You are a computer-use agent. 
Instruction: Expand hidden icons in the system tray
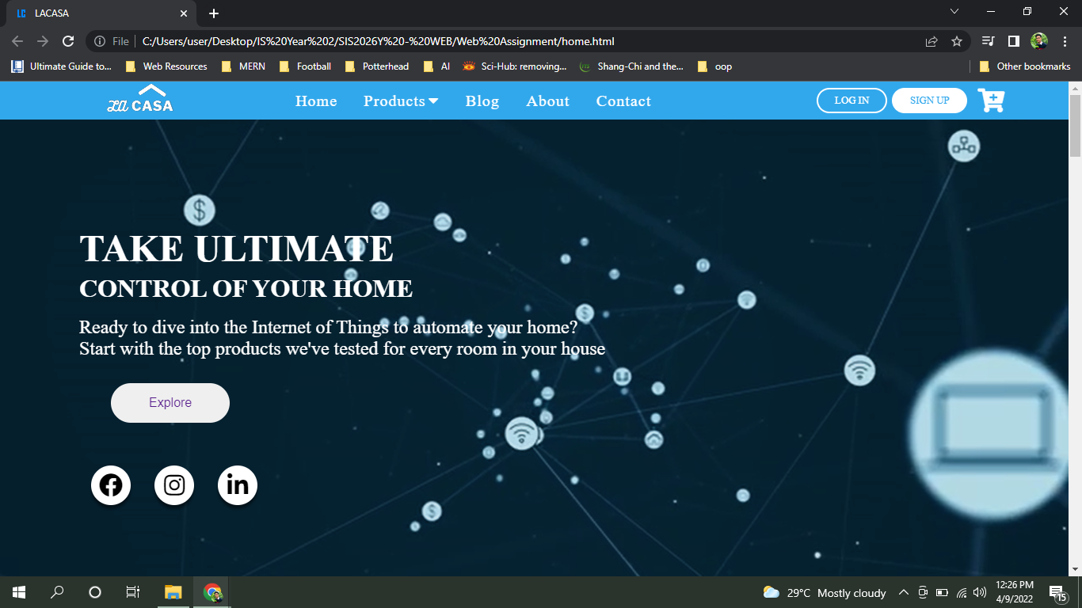(903, 592)
